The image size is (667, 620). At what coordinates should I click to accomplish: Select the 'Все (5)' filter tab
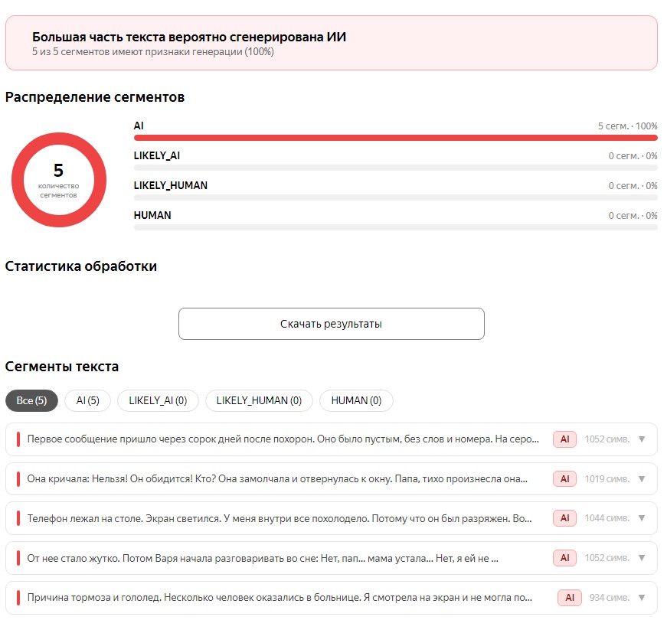pos(31,400)
